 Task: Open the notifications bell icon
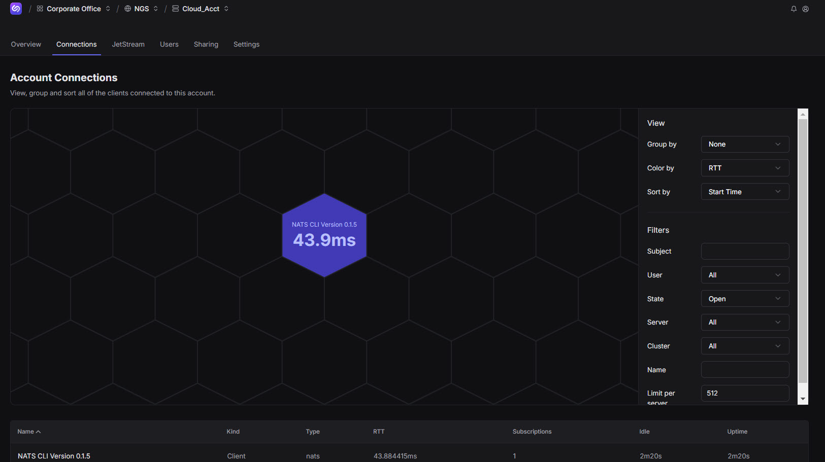[794, 9]
